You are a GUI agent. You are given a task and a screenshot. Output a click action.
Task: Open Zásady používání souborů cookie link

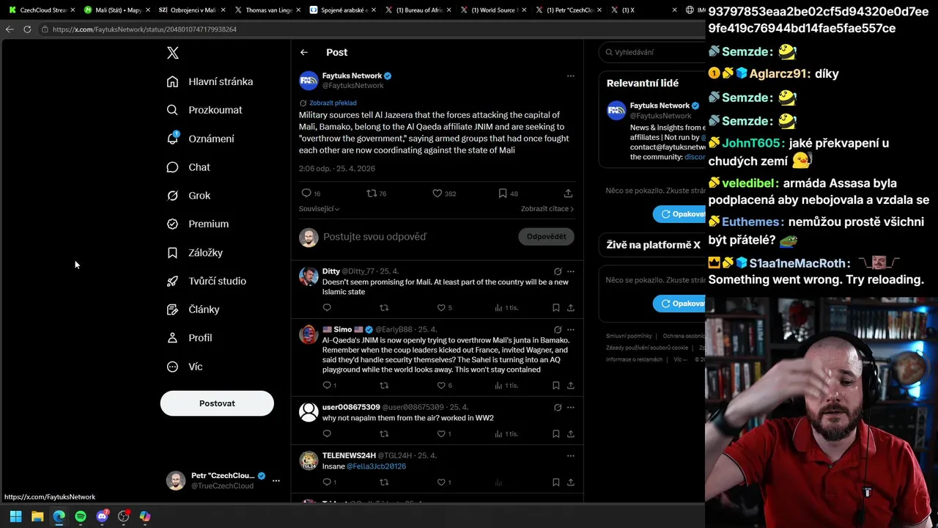[x=647, y=348]
